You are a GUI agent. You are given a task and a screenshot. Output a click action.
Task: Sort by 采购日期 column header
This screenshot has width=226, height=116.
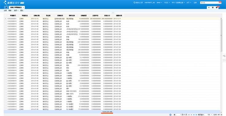[x=37, y=15]
